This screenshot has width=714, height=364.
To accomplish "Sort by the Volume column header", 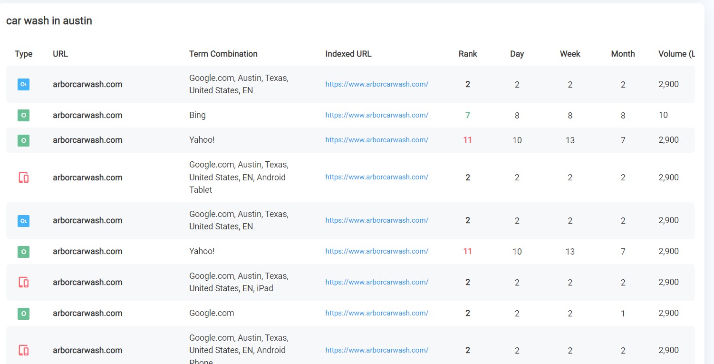I will (676, 54).
